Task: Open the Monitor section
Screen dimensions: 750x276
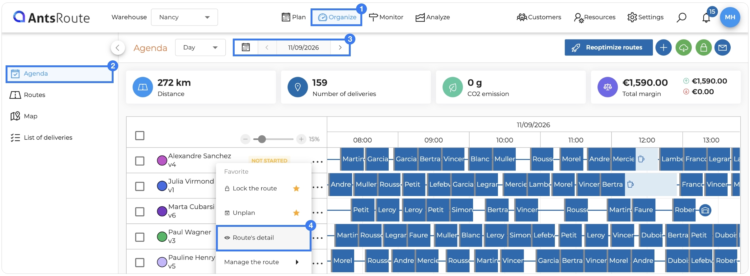Action: [x=386, y=17]
